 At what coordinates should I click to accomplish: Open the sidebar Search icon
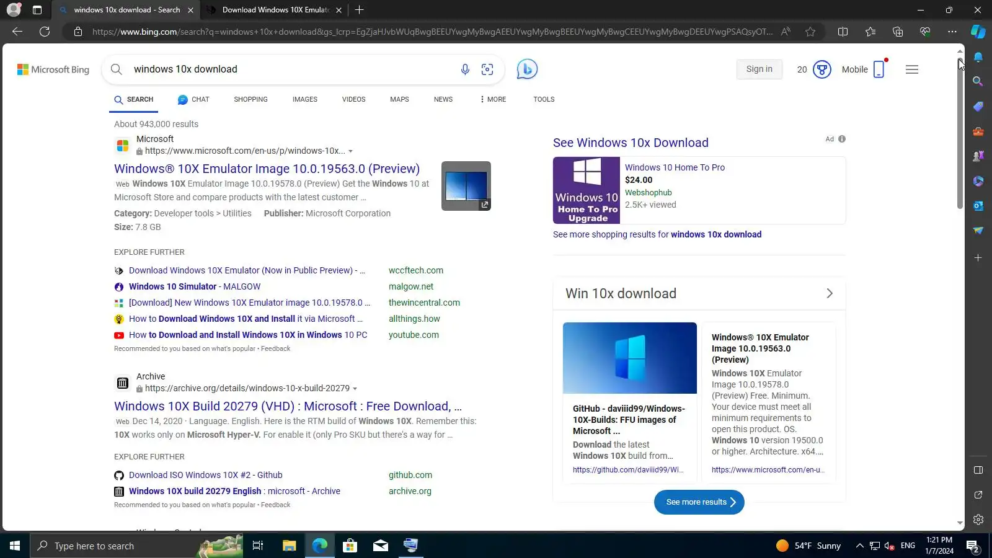[x=978, y=81]
